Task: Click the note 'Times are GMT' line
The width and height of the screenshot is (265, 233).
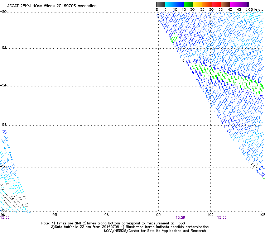Action: [113, 223]
